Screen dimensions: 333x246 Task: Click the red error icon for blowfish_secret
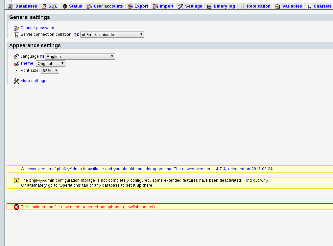[x=16, y=207]
